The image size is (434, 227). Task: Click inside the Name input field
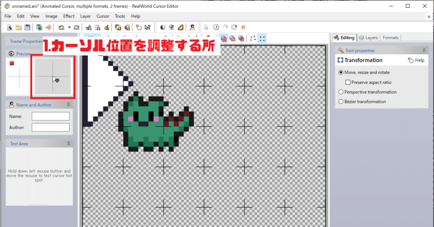(x=50, y=116)
